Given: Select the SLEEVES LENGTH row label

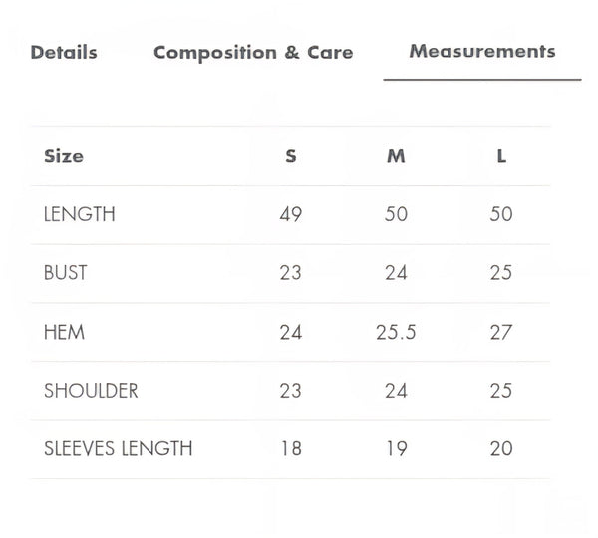Looking at the screenshot, I should tap(118, 448).
